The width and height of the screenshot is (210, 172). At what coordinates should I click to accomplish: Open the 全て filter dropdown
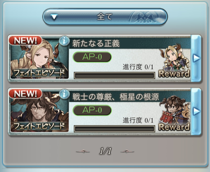pos(105,17)
